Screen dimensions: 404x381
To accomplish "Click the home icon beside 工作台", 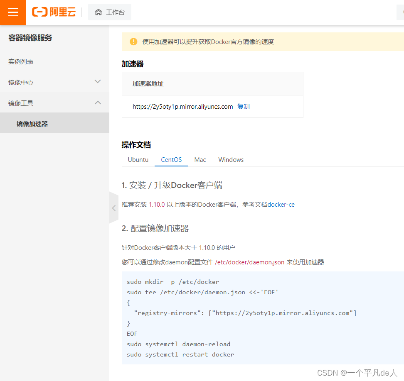I will (98, 12).
